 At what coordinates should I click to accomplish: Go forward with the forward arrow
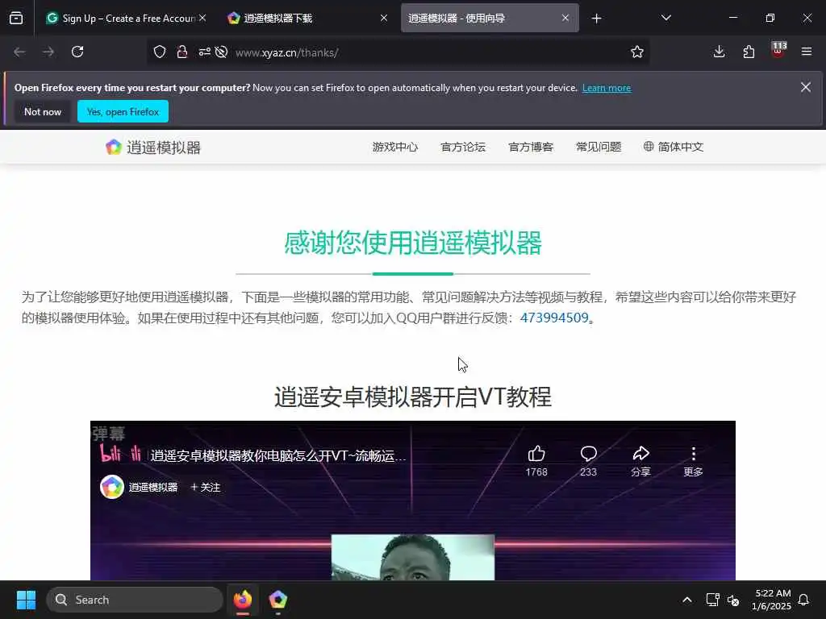(48, 52)
